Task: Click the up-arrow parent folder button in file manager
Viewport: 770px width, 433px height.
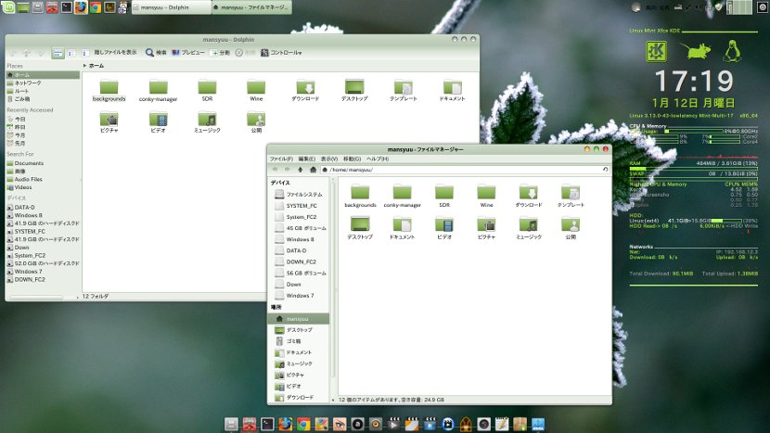Action: [x=300, y=170]
